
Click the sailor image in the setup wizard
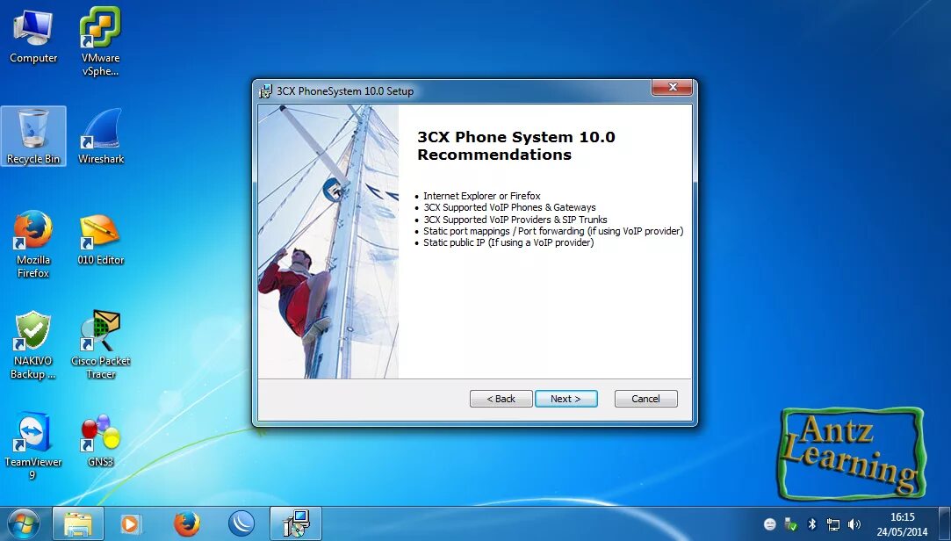pyautogui.click(x=328, y=242)
